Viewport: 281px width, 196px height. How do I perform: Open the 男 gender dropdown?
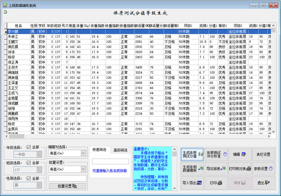point(39,185)
